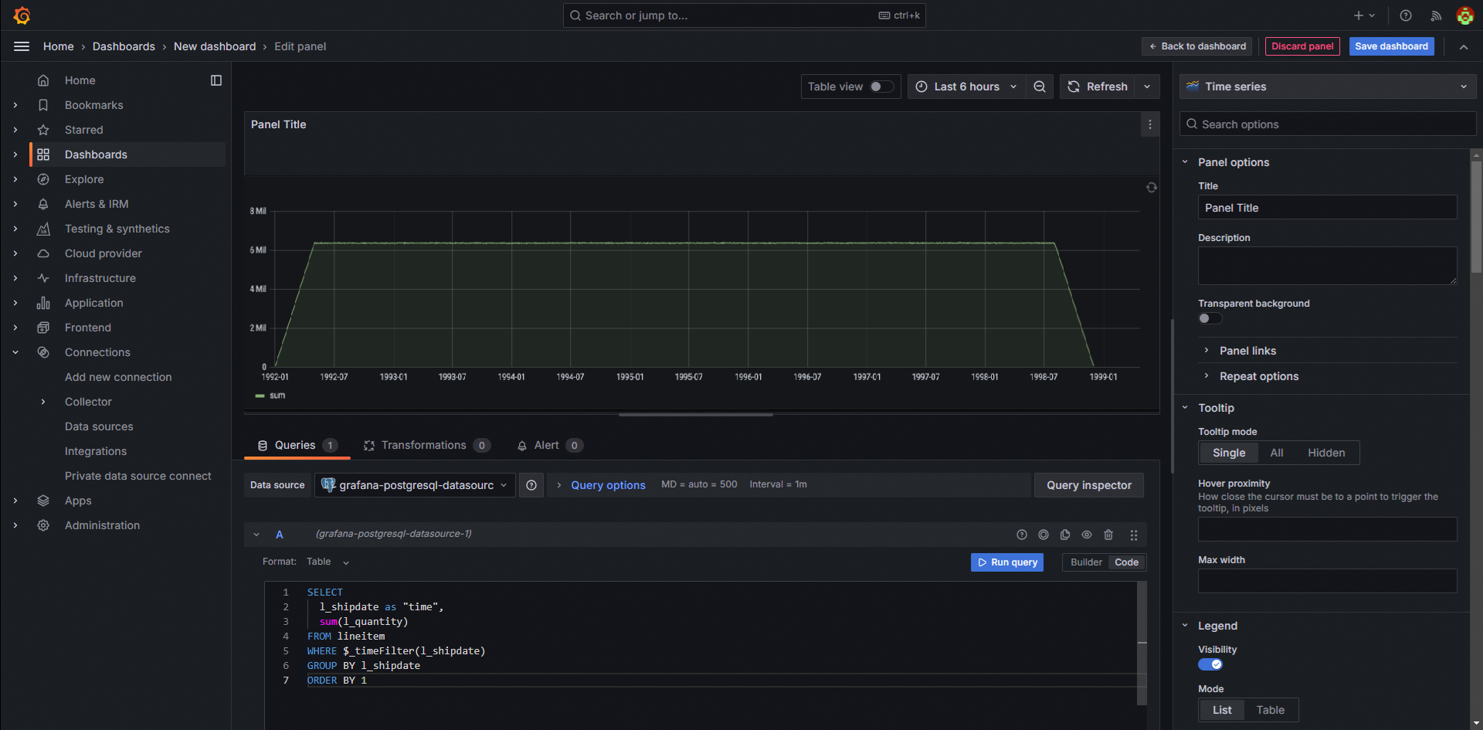This screenshot has width=1483, height=730.
Task: Select Single tooltip mode
Action: click(1229, 453)
